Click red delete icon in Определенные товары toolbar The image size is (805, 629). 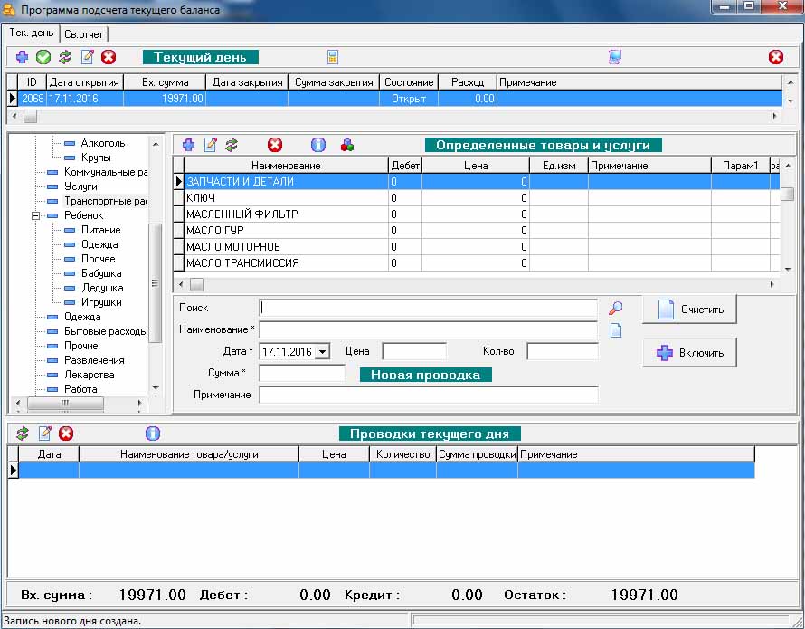(275, 145)
